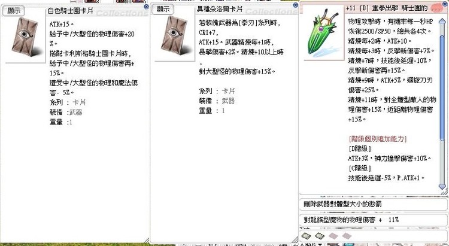Click the line 精煉+9時，ATK+5%，迴旋刀刃
Image resolution: width=449 pixels, height=246 pixels.
pyautogui.click(x=390, y=80)
